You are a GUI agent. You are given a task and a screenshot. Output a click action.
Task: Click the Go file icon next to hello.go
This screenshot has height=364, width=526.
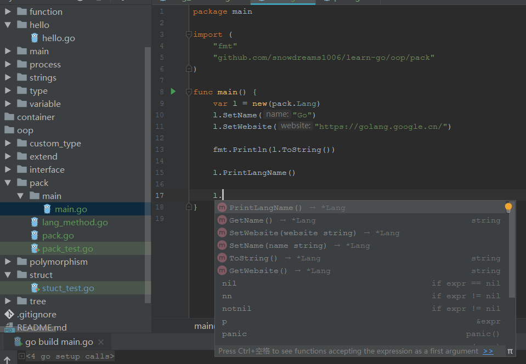(x=34, y=38)
